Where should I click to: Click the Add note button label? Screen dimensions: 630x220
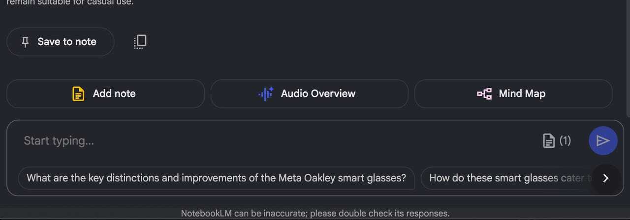point(114,94)
